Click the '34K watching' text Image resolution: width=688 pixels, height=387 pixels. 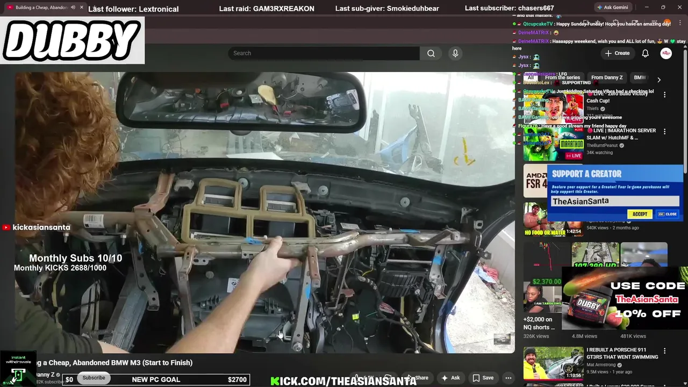(599, 153)
